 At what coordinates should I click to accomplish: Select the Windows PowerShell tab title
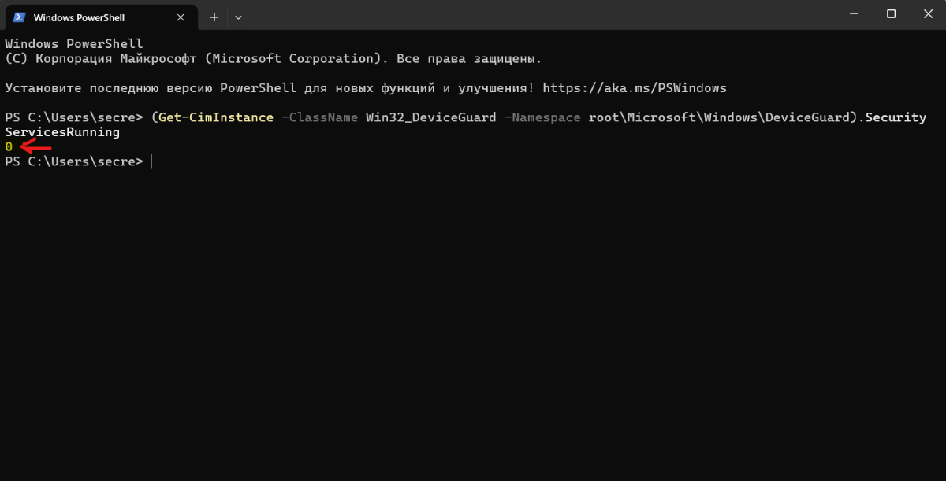pos(79,17)
